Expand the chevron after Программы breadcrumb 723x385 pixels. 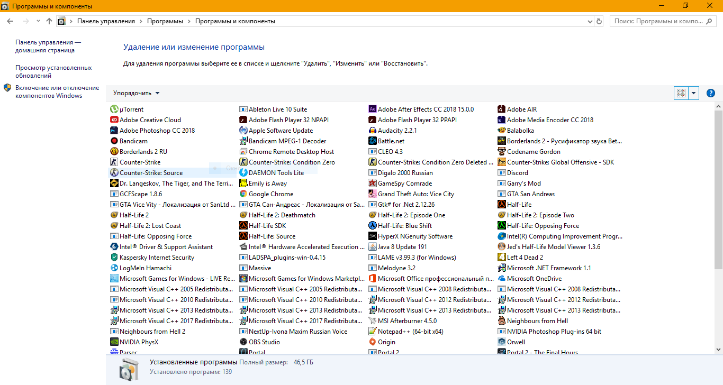click(x=189, y=21)
